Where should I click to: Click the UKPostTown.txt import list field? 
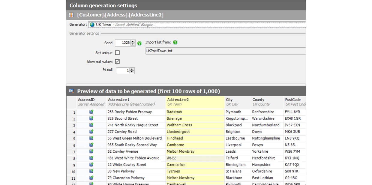point(225,51)
